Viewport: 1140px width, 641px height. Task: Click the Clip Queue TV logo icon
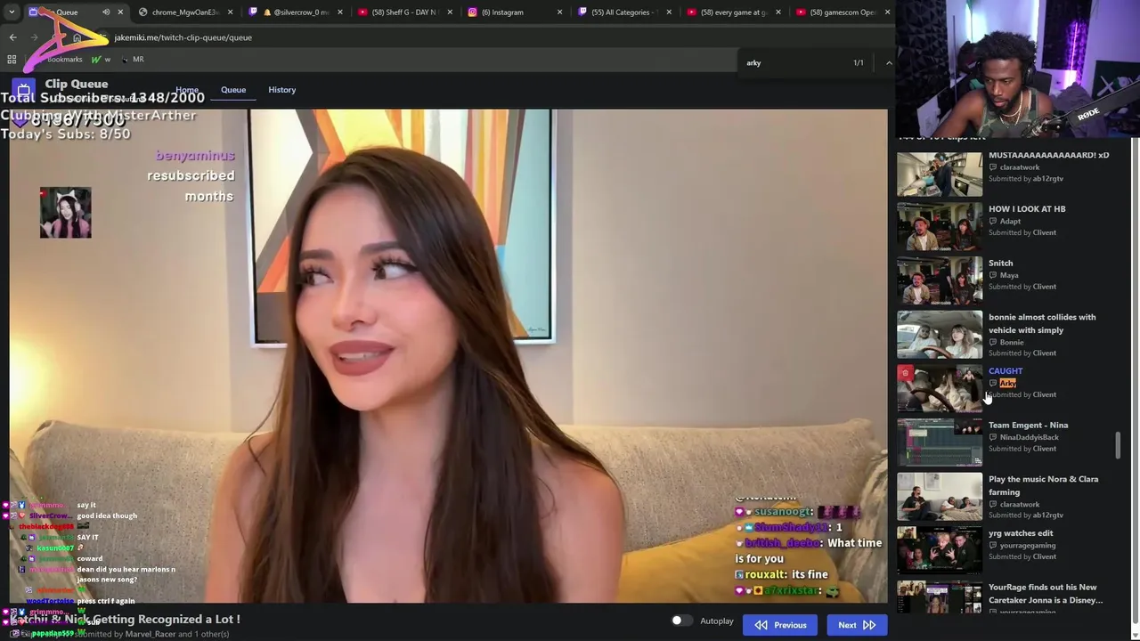coord(23,90)
